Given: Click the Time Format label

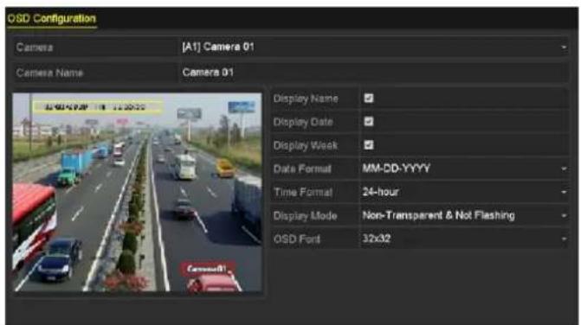Looking at the screenshot, I should coord(303,192).
